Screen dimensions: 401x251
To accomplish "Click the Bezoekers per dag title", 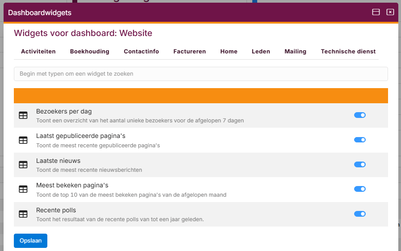I will (x=64, y=111).
